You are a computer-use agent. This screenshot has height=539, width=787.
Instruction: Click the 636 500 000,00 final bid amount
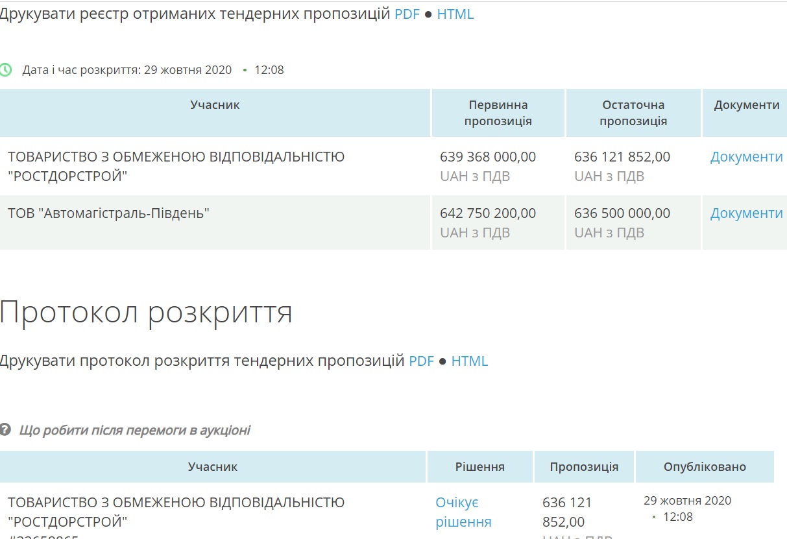coord(622,213)
